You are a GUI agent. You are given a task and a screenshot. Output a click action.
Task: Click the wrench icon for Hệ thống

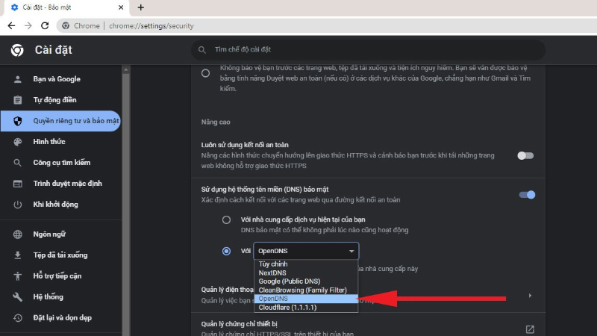point(17,296)
